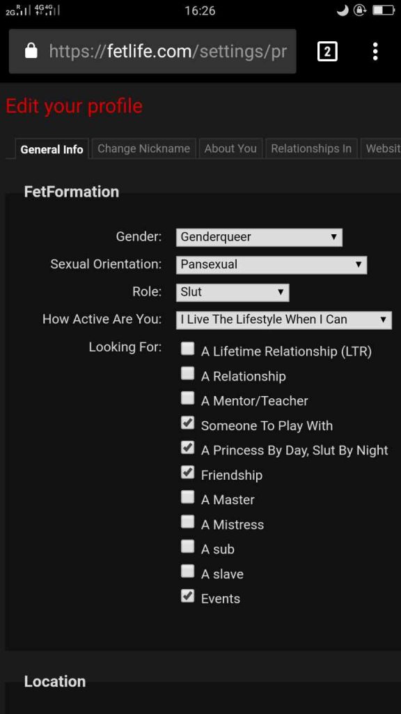Viewport: 401px width, 714px height.
Task: Expand the How Active Are You dropdown
Action: (284, 319)
